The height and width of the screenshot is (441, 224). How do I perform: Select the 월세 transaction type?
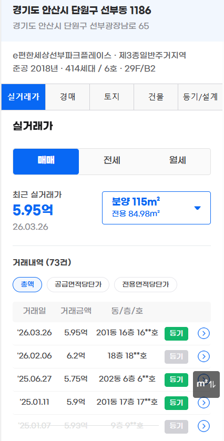click(x=178, y=161)
